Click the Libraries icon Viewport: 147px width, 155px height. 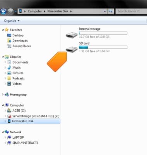point(7,57)
